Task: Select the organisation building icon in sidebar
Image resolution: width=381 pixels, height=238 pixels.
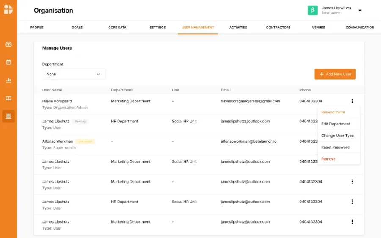Action: (x=8, y=116)
